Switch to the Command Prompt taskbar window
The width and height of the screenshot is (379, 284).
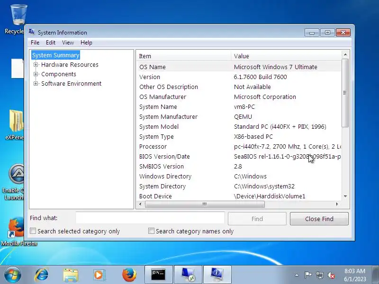click(x=159, y=275)
